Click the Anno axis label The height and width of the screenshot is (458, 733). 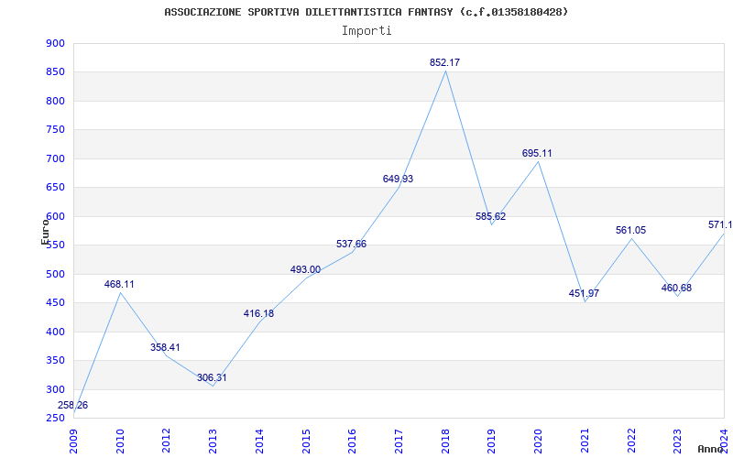(711, 449)
